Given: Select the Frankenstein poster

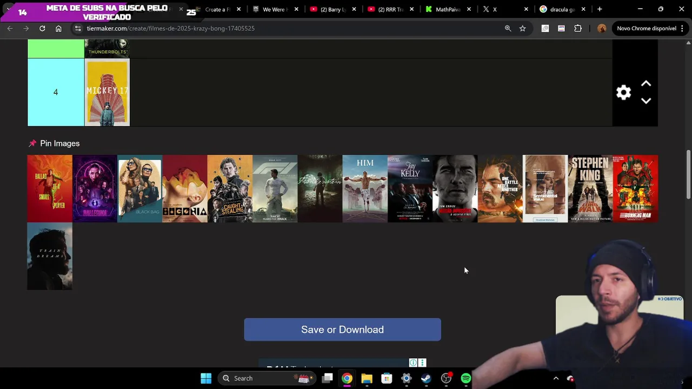Looking at the screenshot, I should 320,189.
